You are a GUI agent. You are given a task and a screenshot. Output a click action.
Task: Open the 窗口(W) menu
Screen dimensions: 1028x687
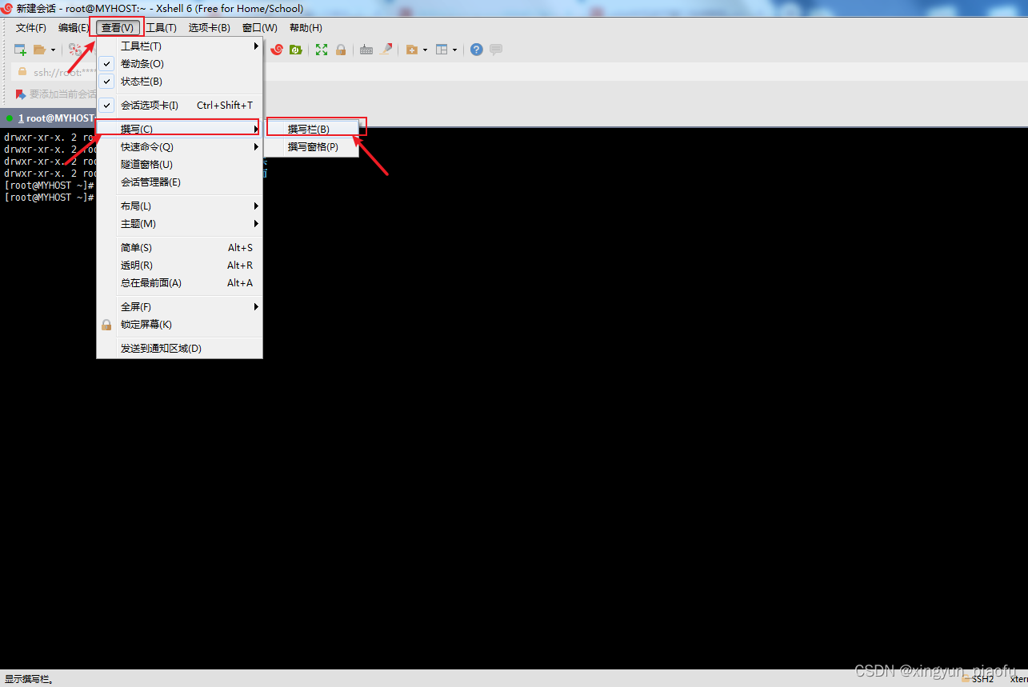(260, 28)
